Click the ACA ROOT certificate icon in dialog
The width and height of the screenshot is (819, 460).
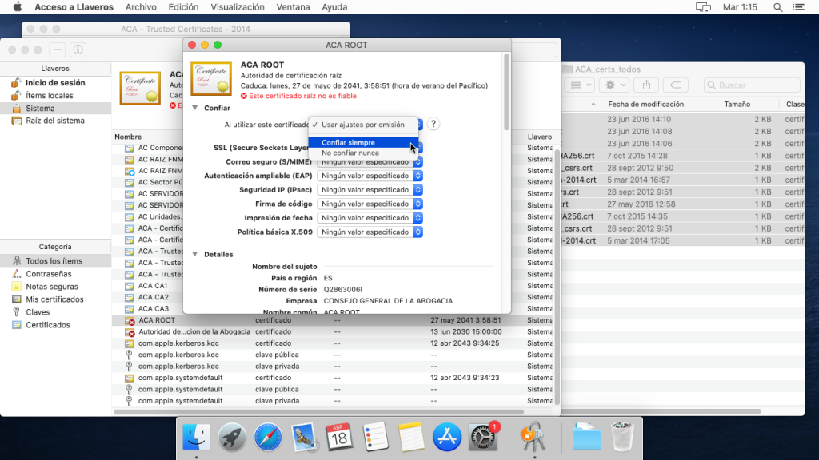211,79
